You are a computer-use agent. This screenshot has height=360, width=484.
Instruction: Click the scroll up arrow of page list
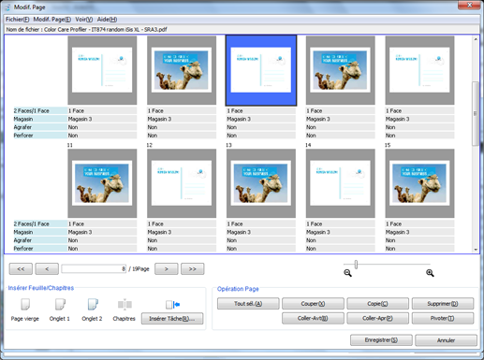pyautogui.click(x=476, y=39)
